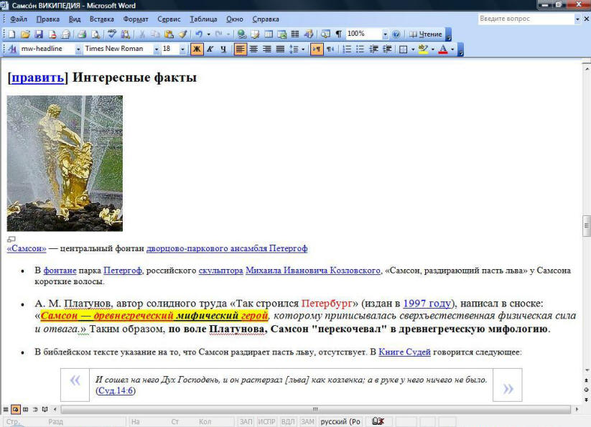Screen dimensions: 591x427
Task: Center-align the paragraph
Action: point(253,50)
